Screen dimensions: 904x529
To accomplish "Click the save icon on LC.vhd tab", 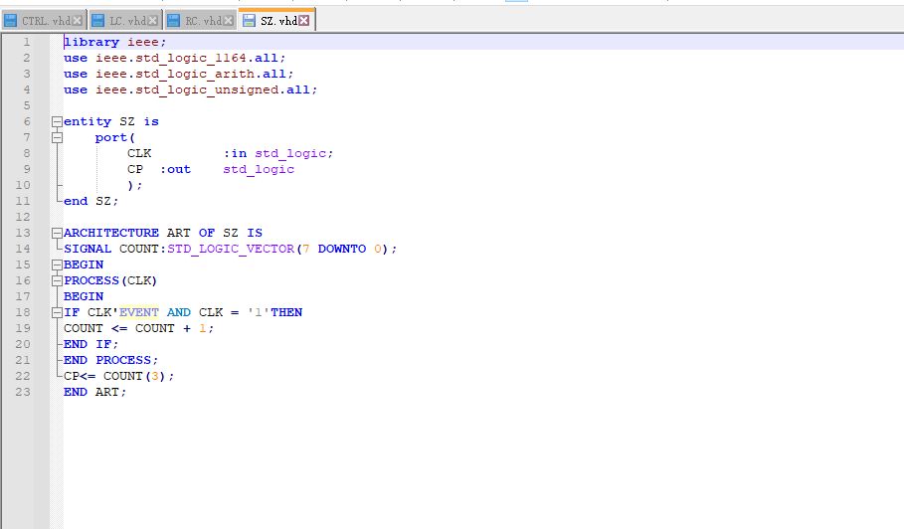I will point(98,21).
